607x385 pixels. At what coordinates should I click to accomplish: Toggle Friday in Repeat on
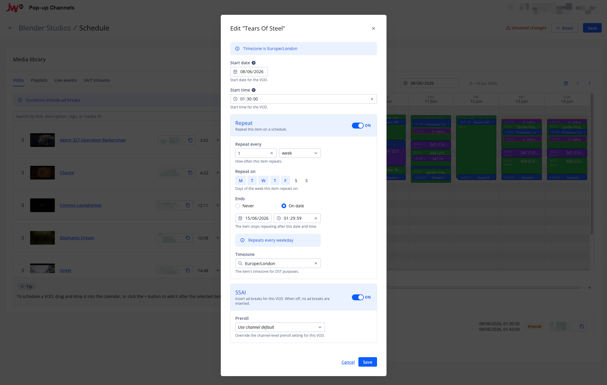click(285, 181)
